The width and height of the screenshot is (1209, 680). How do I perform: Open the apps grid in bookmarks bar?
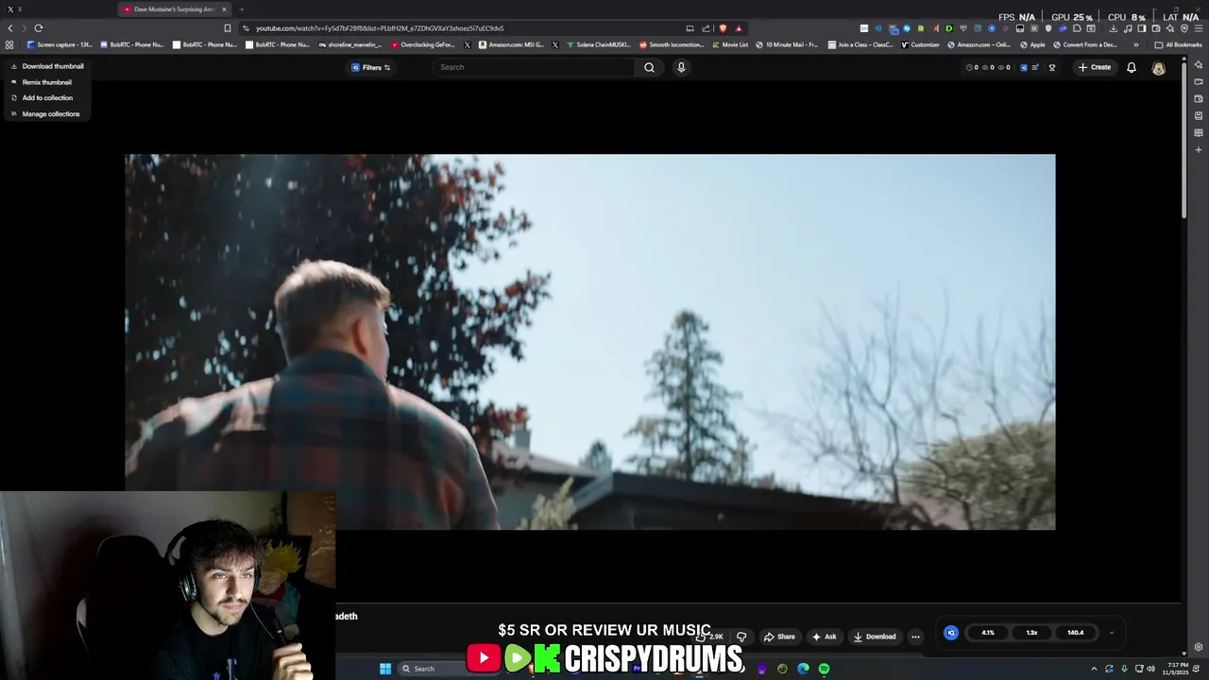[x=9, y=44]
